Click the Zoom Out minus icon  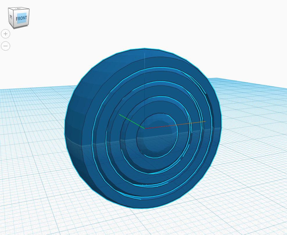5,46
